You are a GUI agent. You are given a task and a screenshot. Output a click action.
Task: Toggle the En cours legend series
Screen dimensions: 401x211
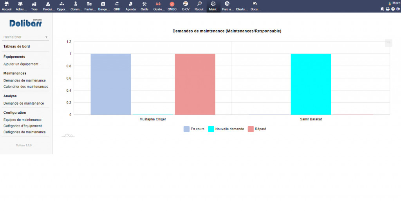click(194, 129)
